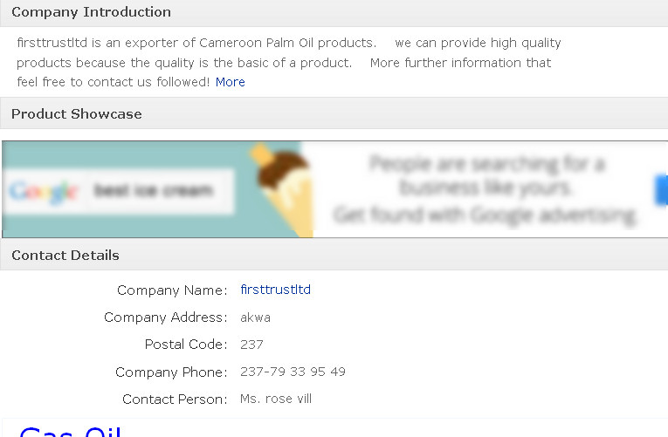Image resolution: width=668 pixels, height=437 pixels.
Task: Open the firsttrustltd company name link
Action: tap(275, 290)
